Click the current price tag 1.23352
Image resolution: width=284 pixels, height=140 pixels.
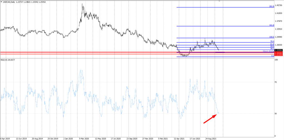(x=278, y=50)
